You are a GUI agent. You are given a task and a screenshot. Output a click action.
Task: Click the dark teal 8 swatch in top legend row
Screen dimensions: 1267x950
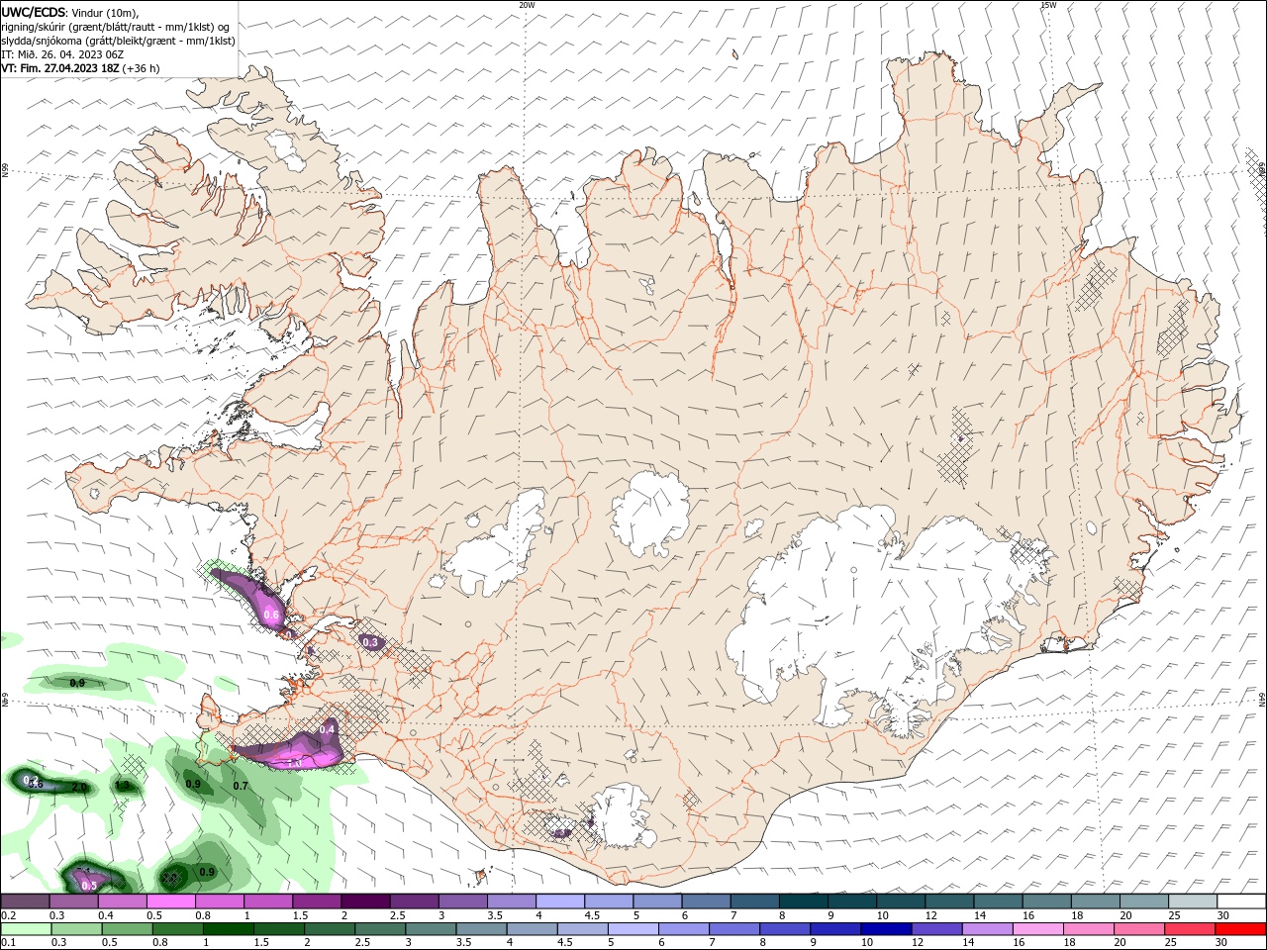tap(803, 902)
